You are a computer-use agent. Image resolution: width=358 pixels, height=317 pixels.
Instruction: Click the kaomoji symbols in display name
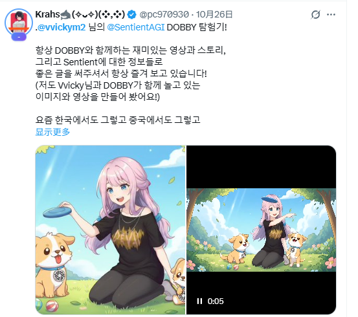pos(98,15)
